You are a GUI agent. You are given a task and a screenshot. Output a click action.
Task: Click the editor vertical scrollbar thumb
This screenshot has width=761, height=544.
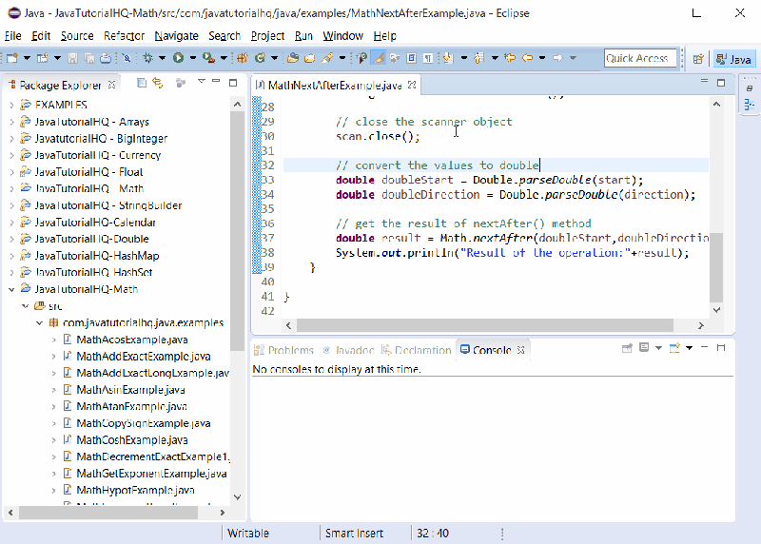[716, 267]
